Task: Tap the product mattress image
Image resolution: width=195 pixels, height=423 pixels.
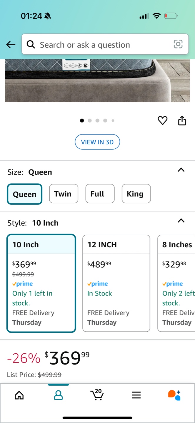Action: pos(97,80)
